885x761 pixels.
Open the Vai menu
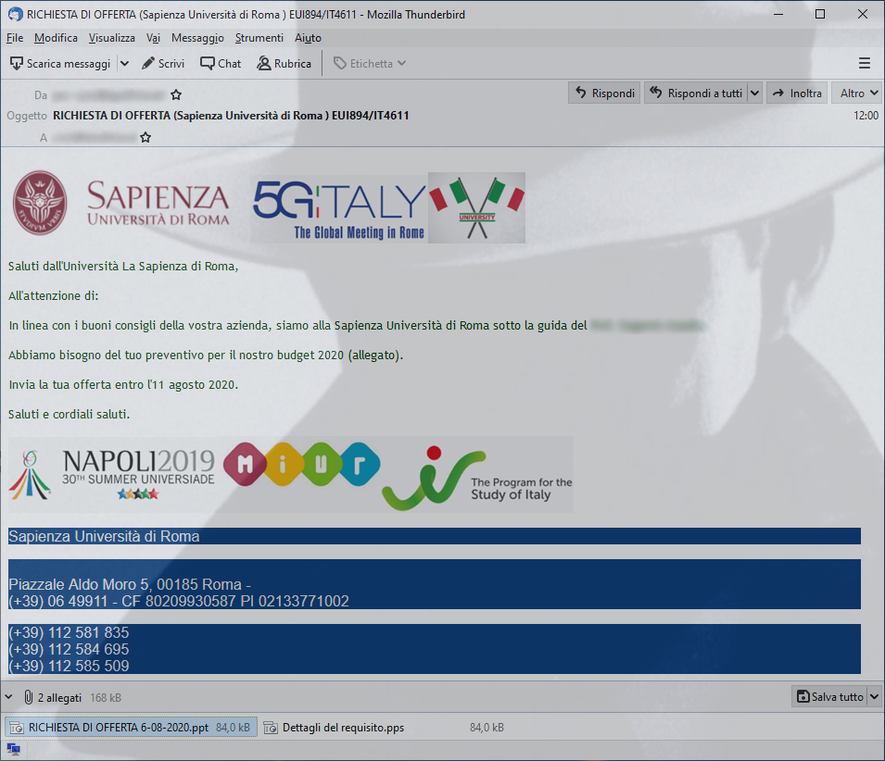coord(153,38)
